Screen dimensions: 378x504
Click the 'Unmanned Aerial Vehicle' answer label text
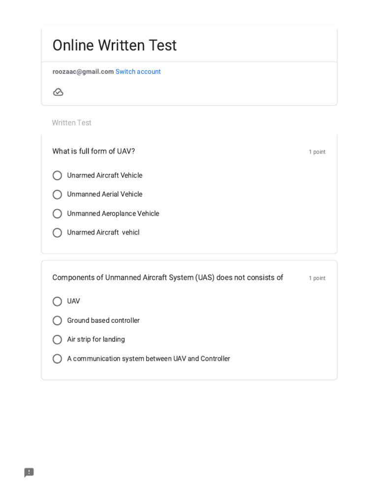coord(104,194)
